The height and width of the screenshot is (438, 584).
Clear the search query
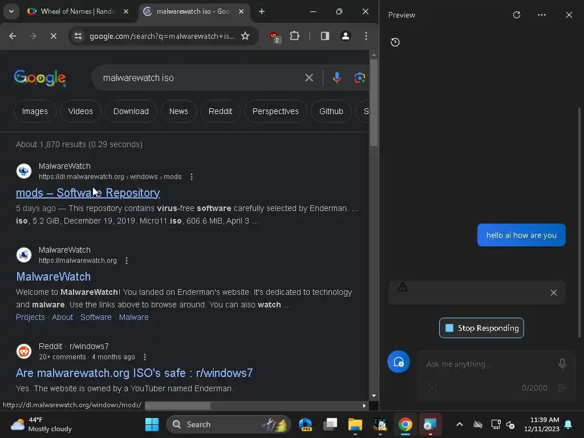tap(309, 78)
